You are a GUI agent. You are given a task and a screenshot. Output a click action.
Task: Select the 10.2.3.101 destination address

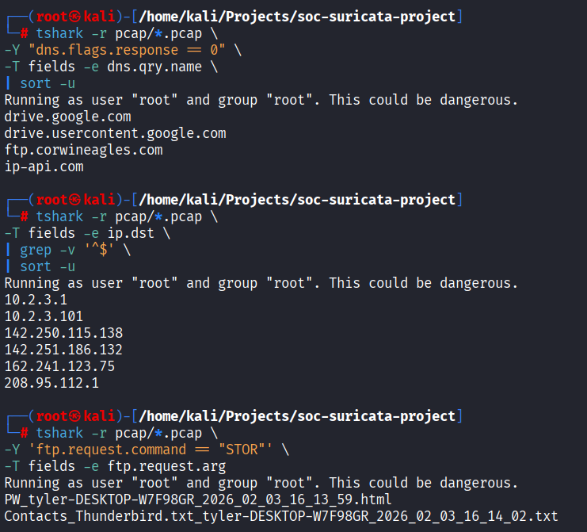pyautogui.click(x=44, y=316)
